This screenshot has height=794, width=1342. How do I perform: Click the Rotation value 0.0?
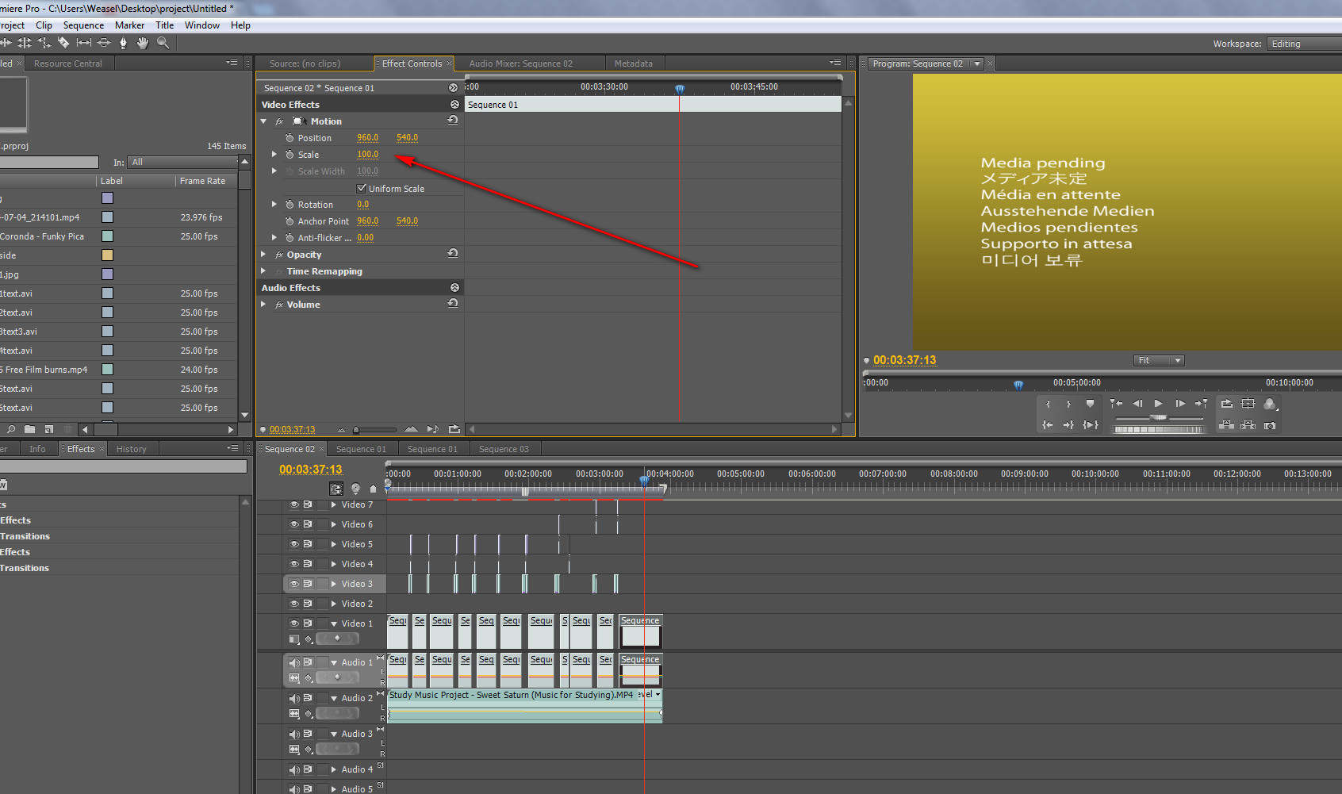pyautogui.click(x=363, y=205)
